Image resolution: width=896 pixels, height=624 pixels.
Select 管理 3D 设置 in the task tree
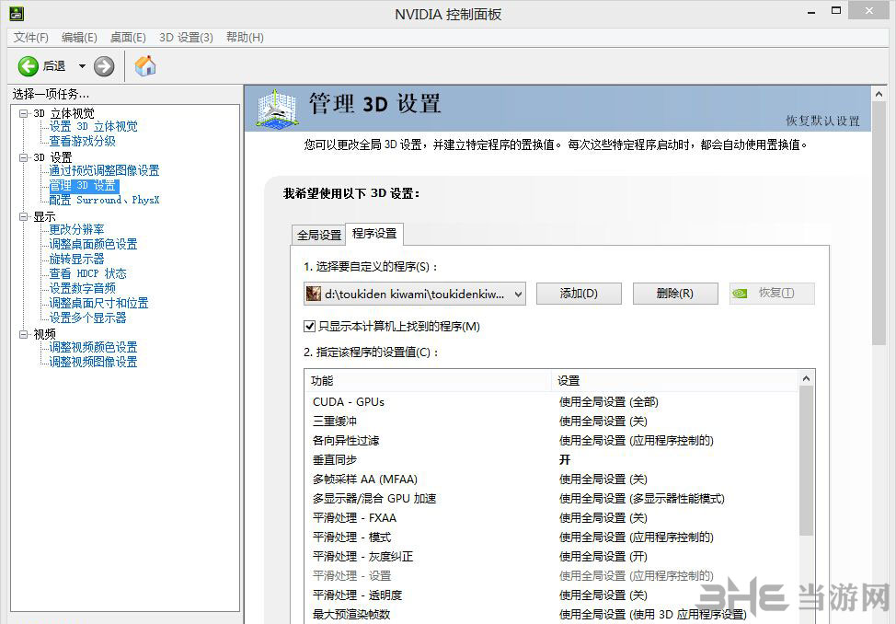[84, 185]
